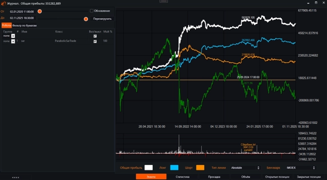Enable the 'Обновление' checkbox
Image resolution: width=327 pixels, height=180 pixels.
(91, 11)
